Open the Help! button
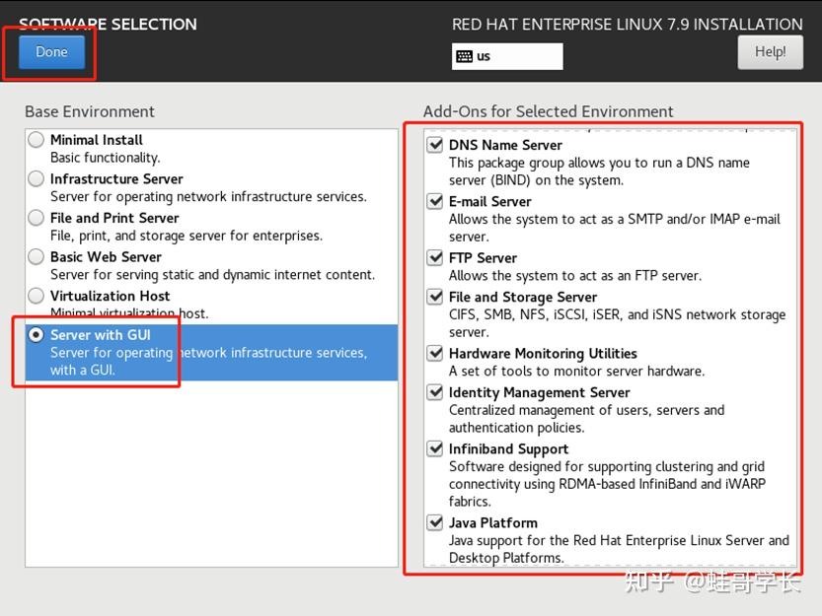The image size is (822, 616). pyautogui.click(x=770, y=52)
